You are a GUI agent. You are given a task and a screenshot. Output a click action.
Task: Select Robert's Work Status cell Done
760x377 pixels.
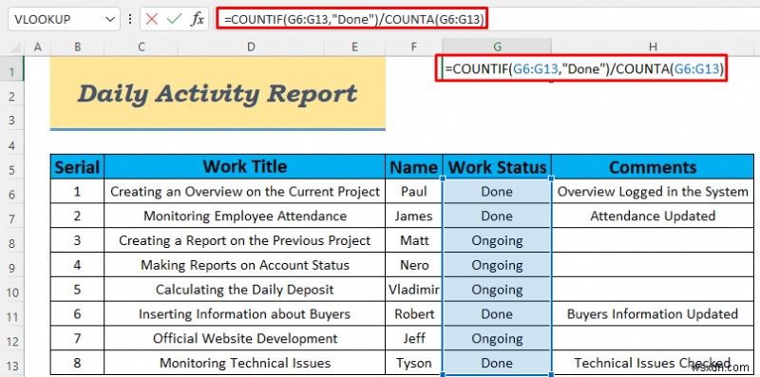tap(497, 314)
